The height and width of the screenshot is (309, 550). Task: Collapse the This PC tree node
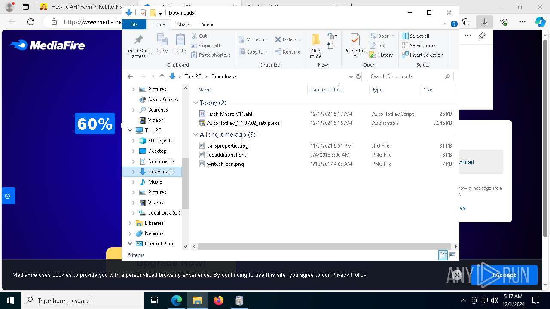[130, 130]
